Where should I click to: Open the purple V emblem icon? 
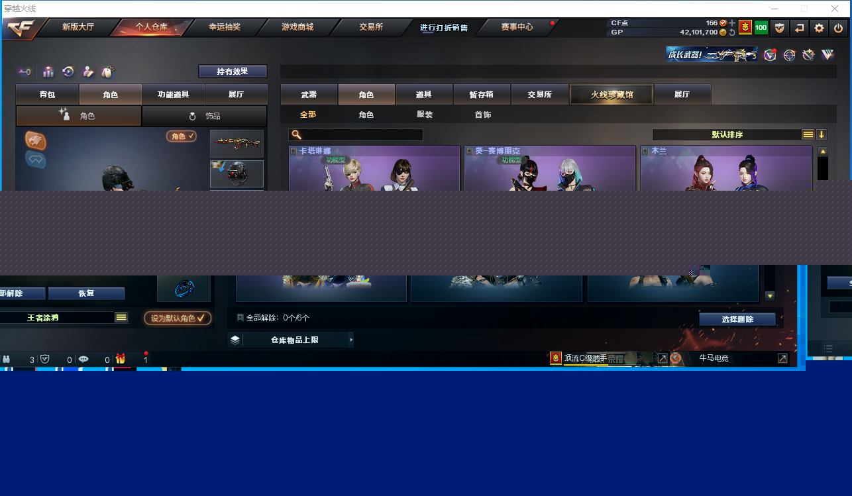827,55
